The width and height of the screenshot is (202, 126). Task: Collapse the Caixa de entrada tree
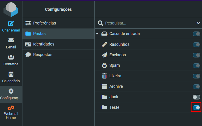[x=97, y=34]
